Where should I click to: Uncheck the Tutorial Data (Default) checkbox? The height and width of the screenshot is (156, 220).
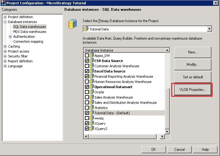87,113
